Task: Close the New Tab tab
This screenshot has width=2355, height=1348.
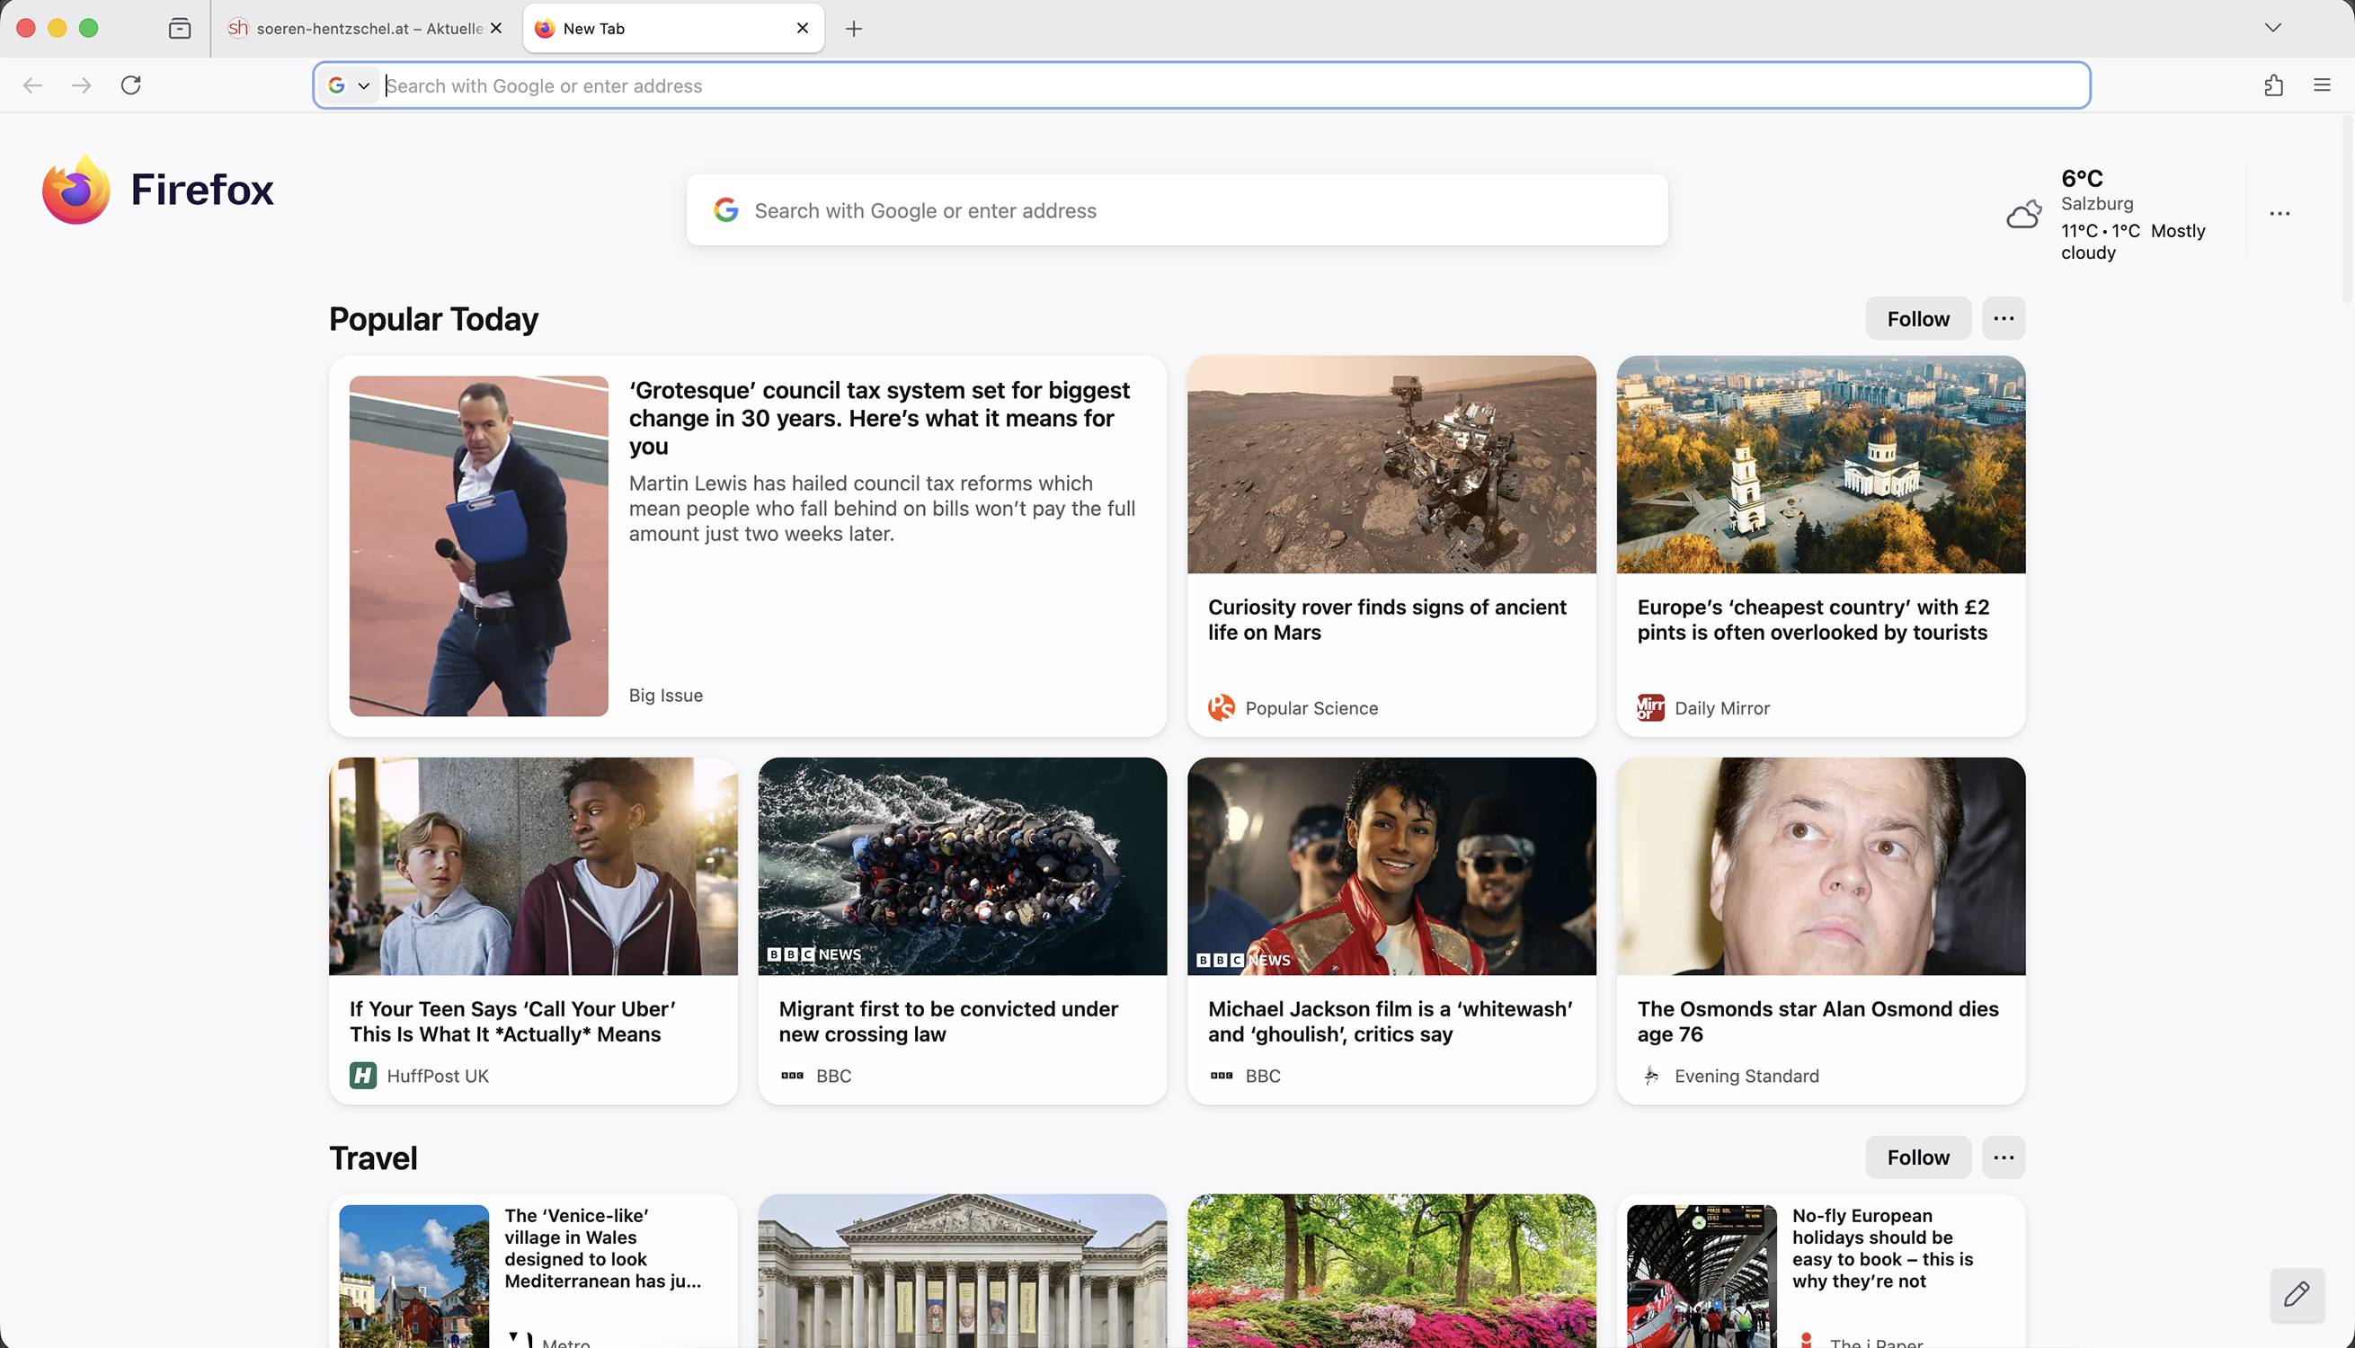Action: 803,29
